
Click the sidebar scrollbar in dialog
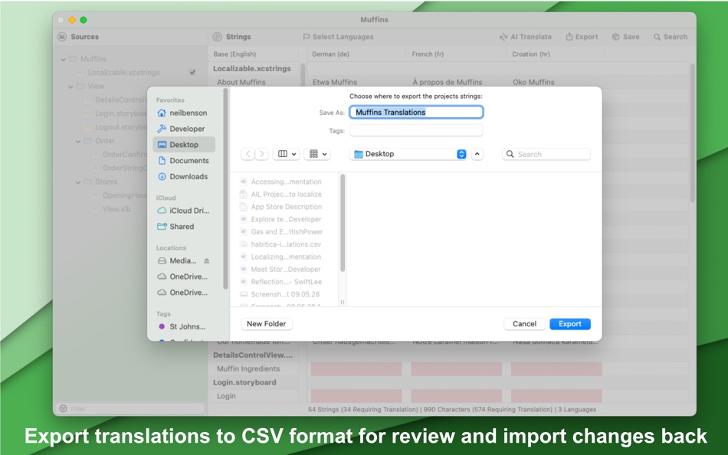pyautogui.click(x=225, y=189)
